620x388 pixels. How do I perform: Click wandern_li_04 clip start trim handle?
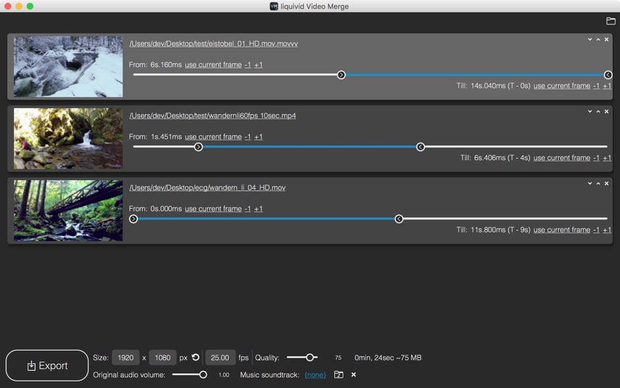134,219
